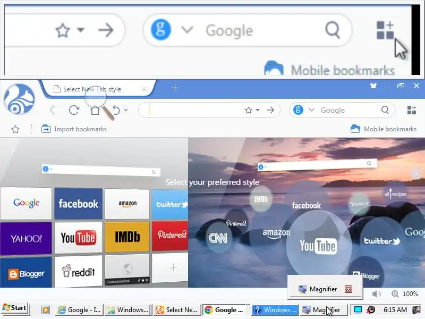The width and height of the screenshot is (425, 319).
Task: Click the facebook bubble in scenic style
Action: (x=307, y=205)
